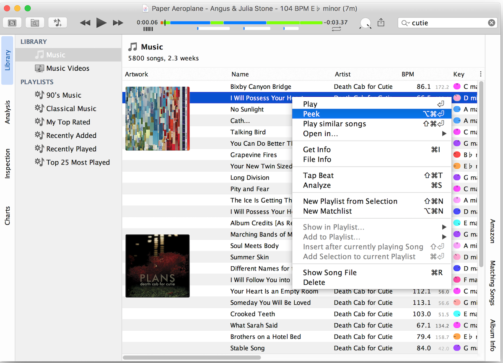Click the horizontal scrollbar under the song table

coord(192,358)
